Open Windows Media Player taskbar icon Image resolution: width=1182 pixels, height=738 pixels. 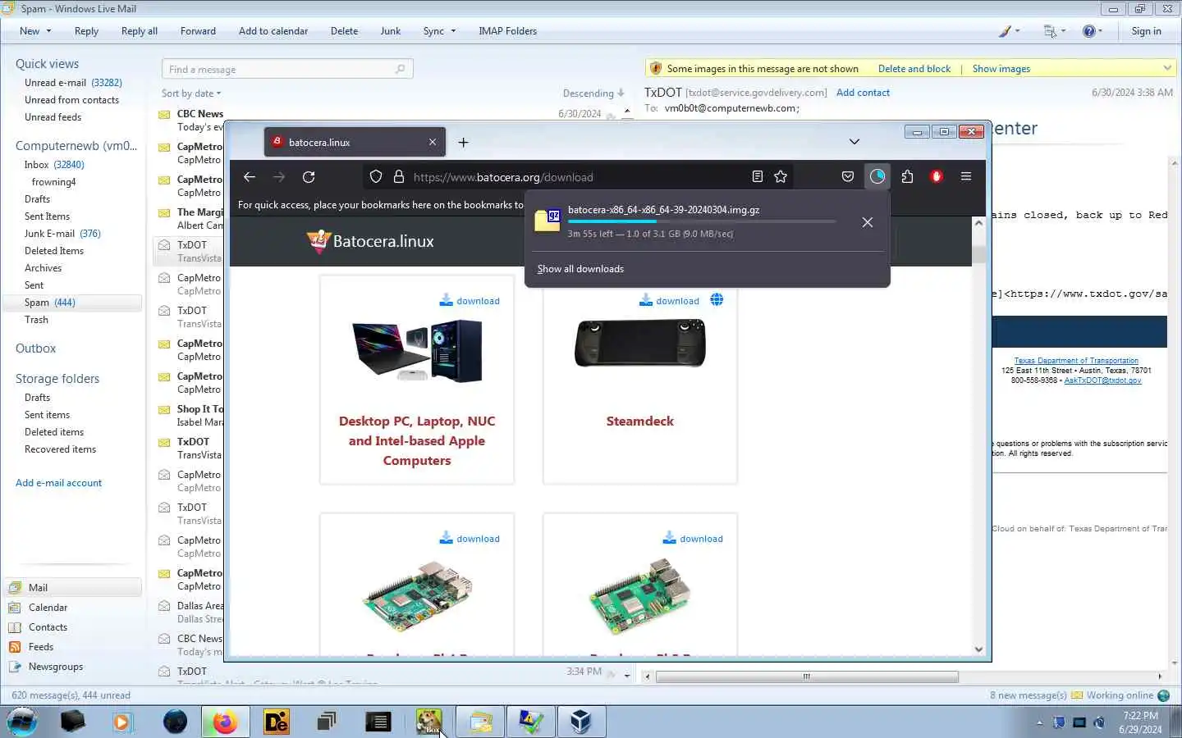123,722
